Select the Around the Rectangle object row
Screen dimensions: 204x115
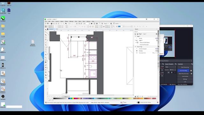[144, 45]
